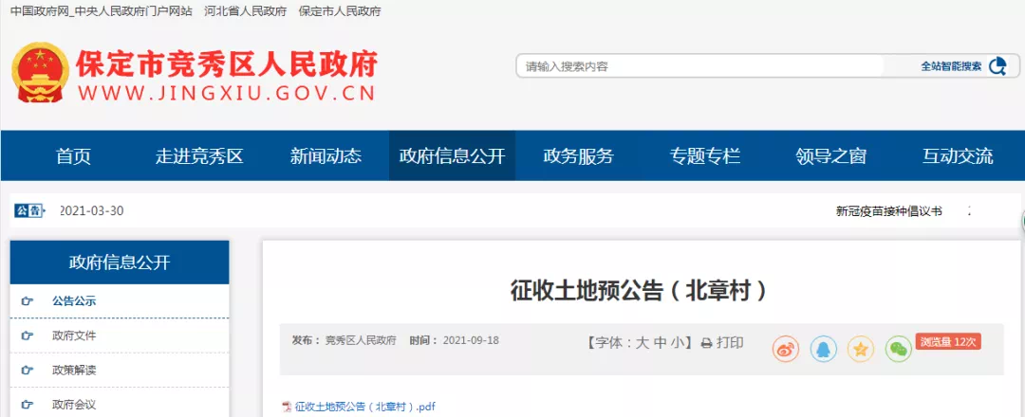This screenshot has height=417, width=1025.
Task: Share article via WeChat icon
Action: 898,349
